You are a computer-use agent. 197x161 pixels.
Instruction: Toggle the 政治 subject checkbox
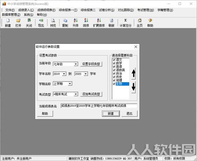point(114,74)
